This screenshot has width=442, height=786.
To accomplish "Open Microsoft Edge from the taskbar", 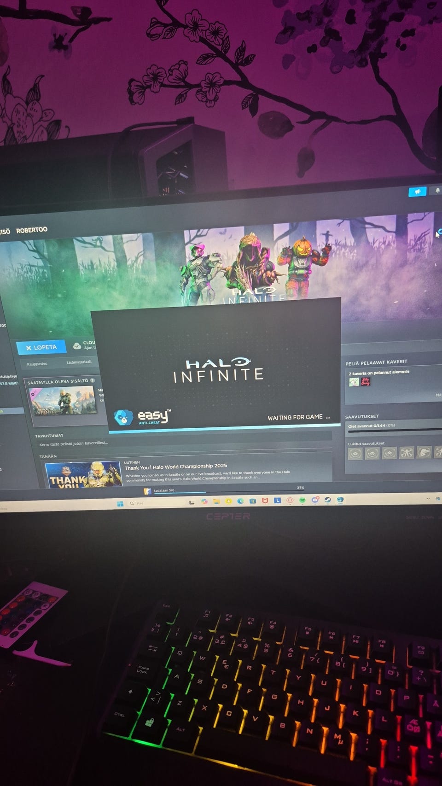I will 240,501.
